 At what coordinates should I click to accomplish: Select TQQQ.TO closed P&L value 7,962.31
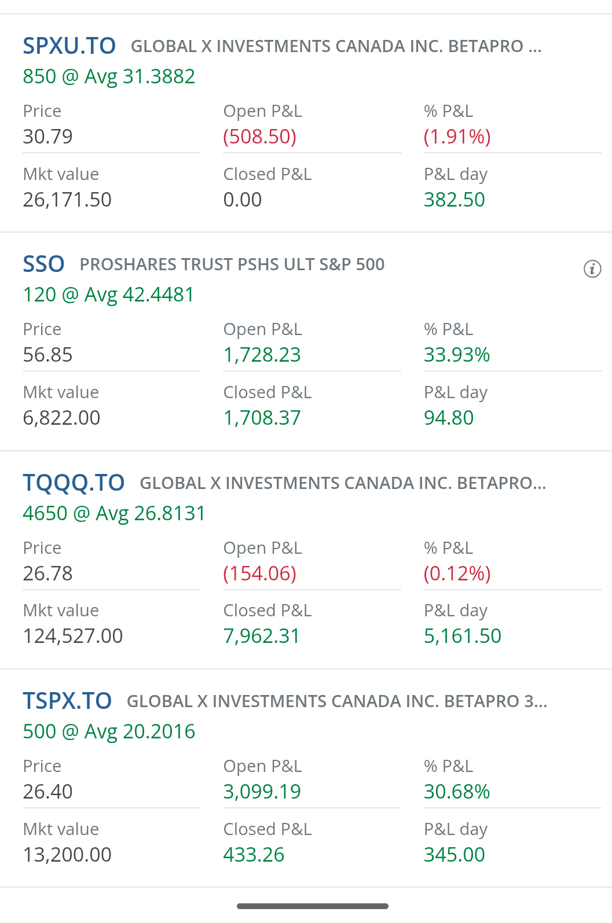point(262,636)
